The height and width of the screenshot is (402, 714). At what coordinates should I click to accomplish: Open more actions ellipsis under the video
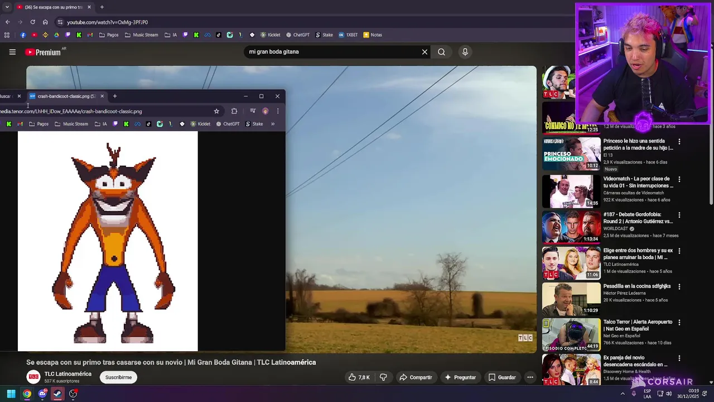click(x=530, y=377)
